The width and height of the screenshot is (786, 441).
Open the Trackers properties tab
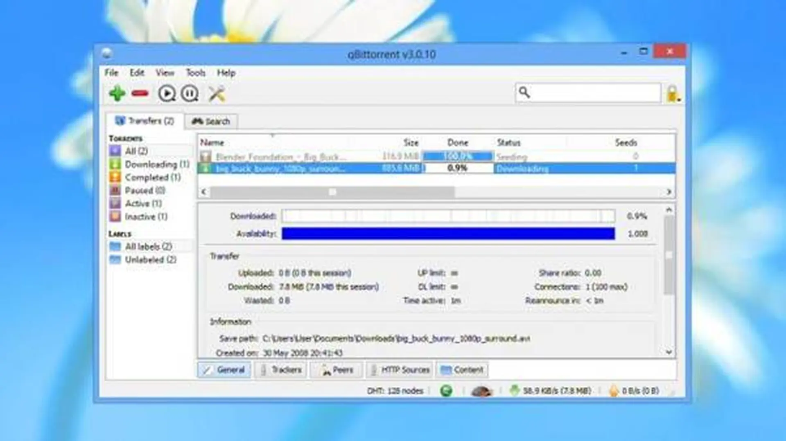281,370
